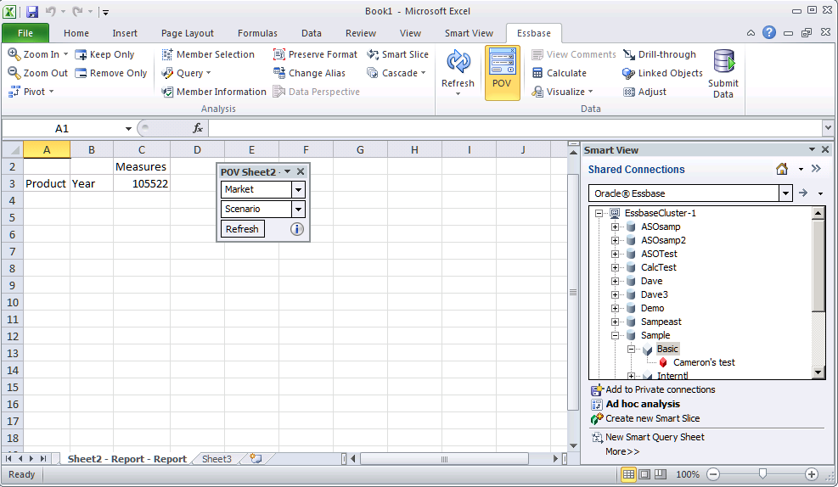
Task: Click the insert new worksheet icon
Action: [256, 459]
